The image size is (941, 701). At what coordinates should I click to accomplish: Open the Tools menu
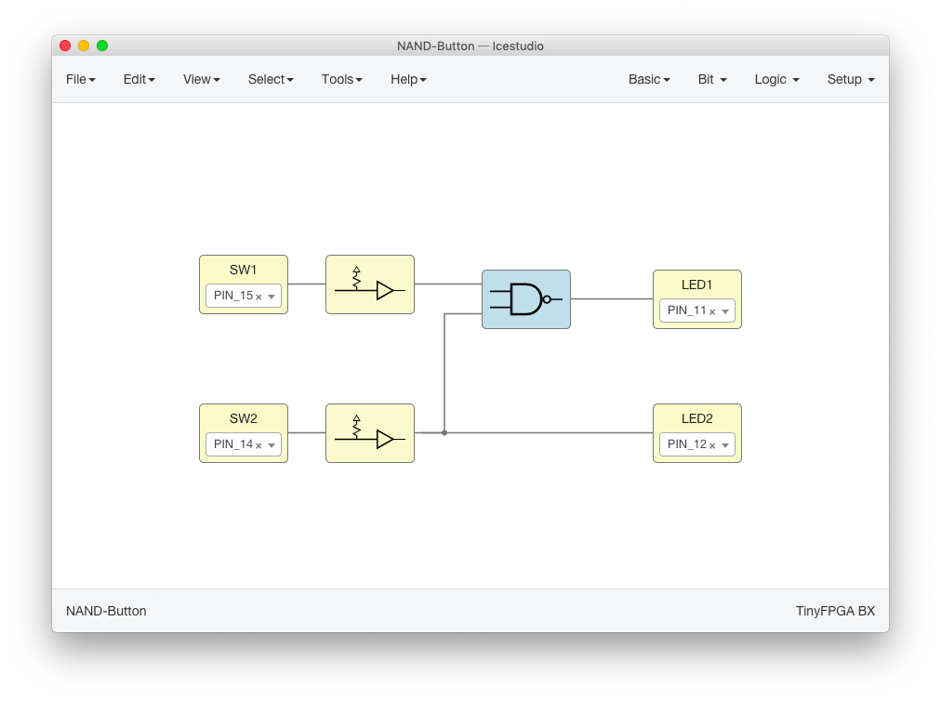point(341,80)
